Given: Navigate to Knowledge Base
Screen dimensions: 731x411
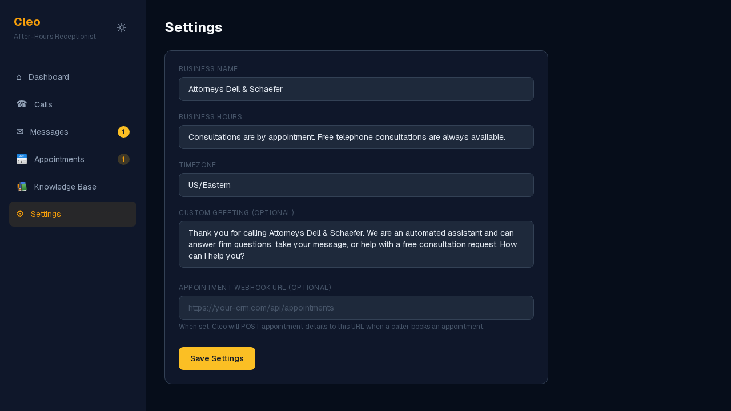Looking at the screenshot, I should (65, 187).
